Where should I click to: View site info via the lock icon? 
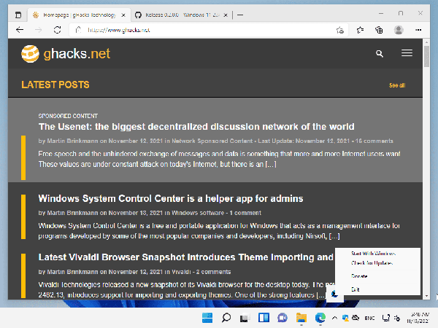[79, 30]
